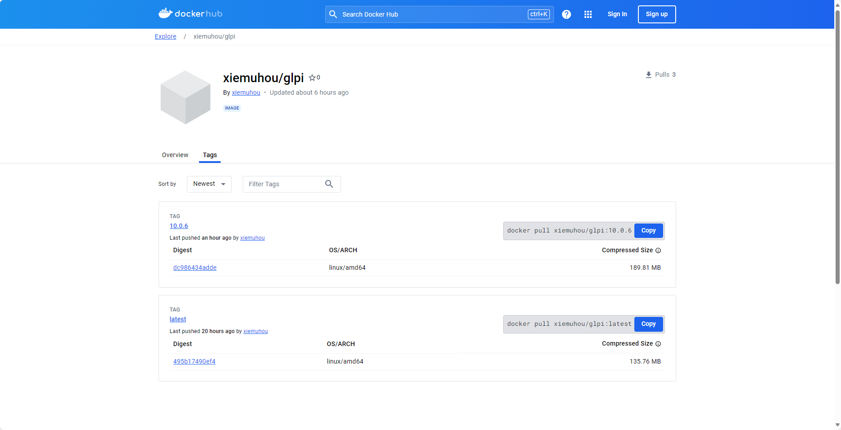Select the Tags tab
Viewport: 841px width, 430px height.
pos(210,155)
